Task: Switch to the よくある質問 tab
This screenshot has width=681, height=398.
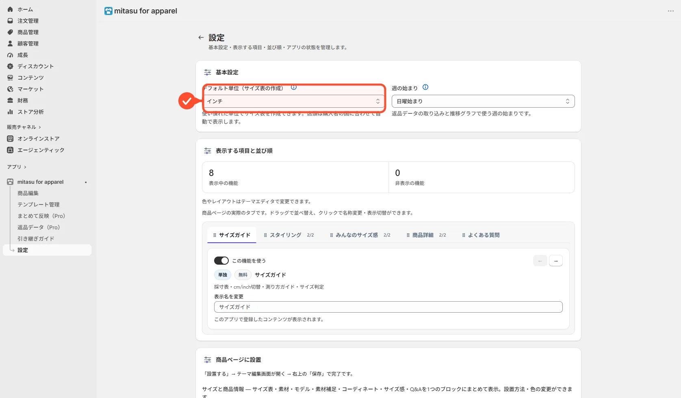Action: coord(481,235)
